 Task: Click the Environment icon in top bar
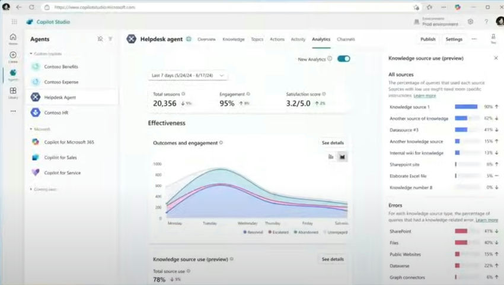[x=417, y=21]
